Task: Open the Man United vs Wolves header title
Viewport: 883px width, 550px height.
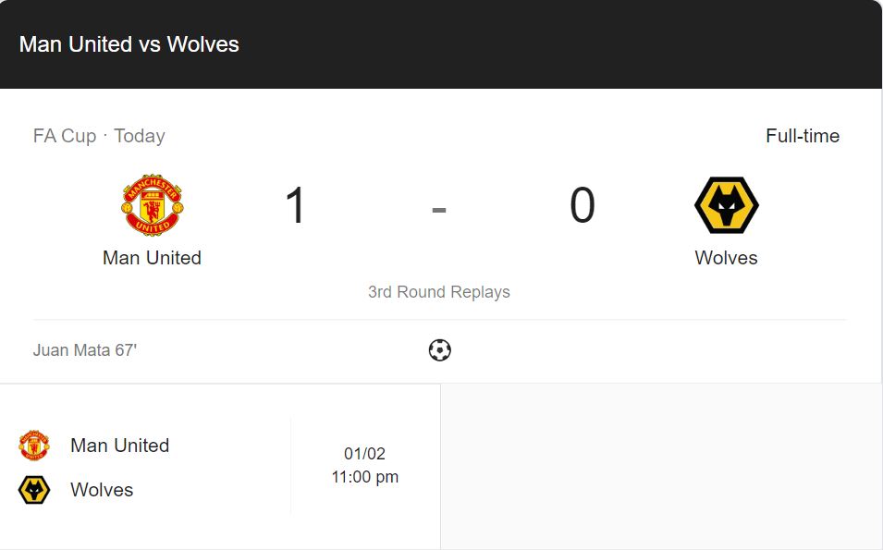Action: click(x=129, y=44)
